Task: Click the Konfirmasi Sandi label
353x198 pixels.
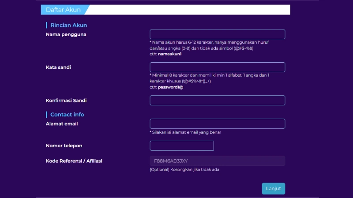Action: (x=66, y=101)
